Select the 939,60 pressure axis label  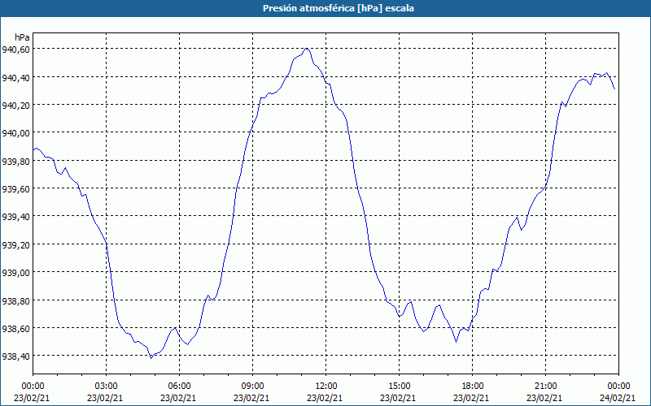[15, 189]
